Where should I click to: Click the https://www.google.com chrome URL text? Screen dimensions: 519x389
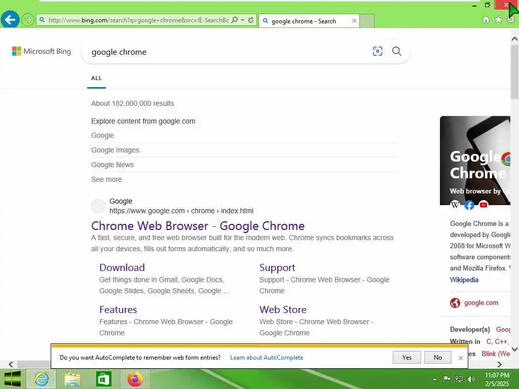pos(181,211)
